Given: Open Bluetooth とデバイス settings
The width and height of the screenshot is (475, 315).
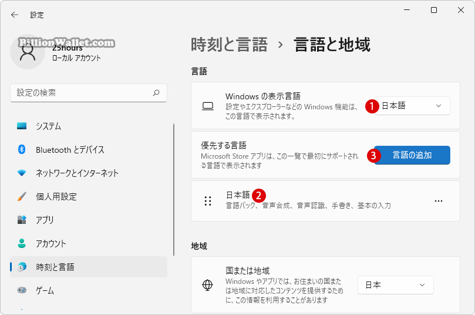Looking at the screenshot, I should tap(89, 149).
